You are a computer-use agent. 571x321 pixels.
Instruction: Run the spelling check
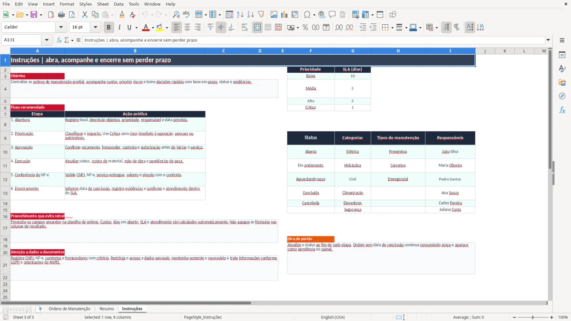click(x=187, y=15)
